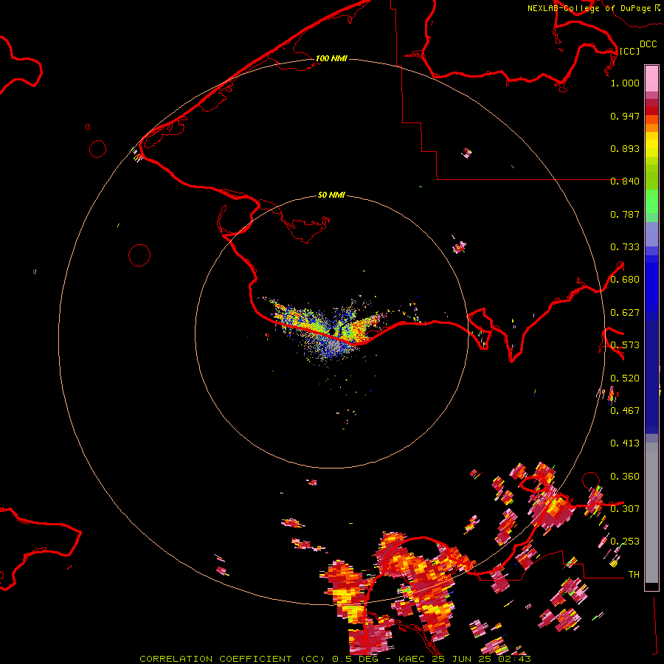Select the 0.520 legend value
This screenshot has width=664, height=664.
[x=625, y=378]
